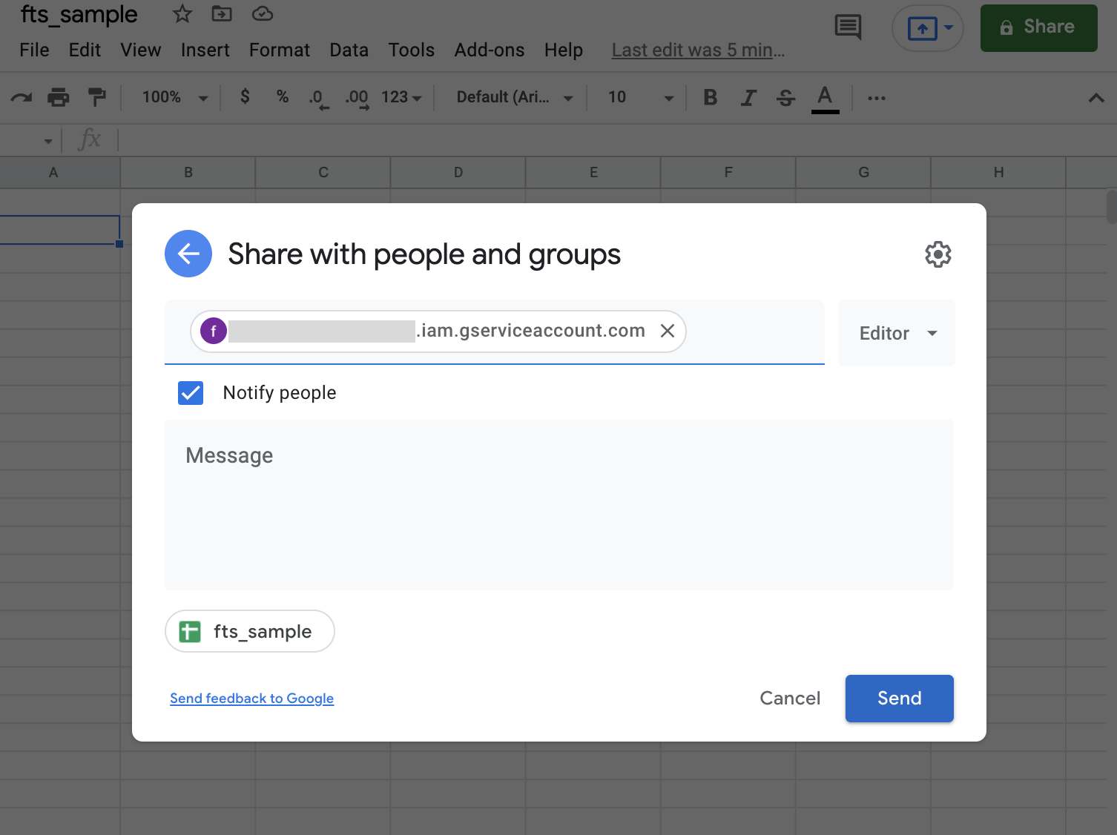Select column D header
Viewport: 1117px width, 835px height.
click(x=458, y=172)
